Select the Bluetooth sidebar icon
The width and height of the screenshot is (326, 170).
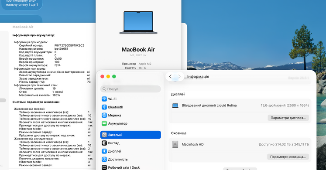(104, 107)
